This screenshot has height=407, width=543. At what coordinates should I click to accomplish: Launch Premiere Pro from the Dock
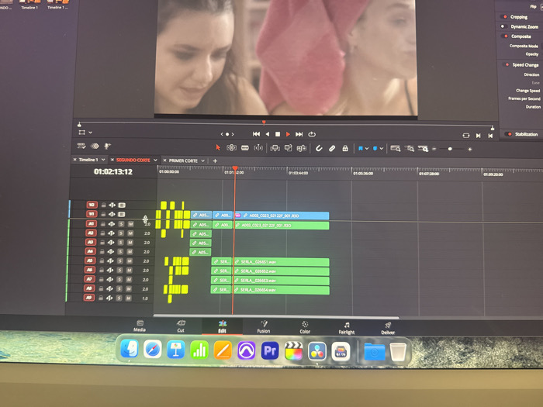[x=270, y=350]
